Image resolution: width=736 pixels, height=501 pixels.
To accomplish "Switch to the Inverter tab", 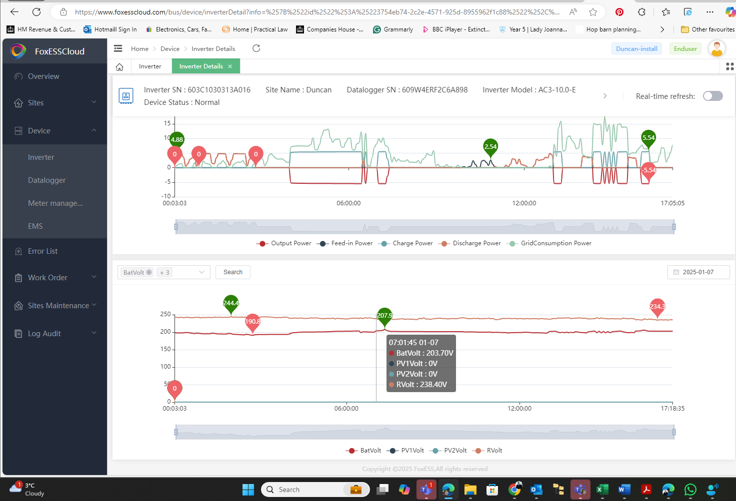I will point(150,66).
